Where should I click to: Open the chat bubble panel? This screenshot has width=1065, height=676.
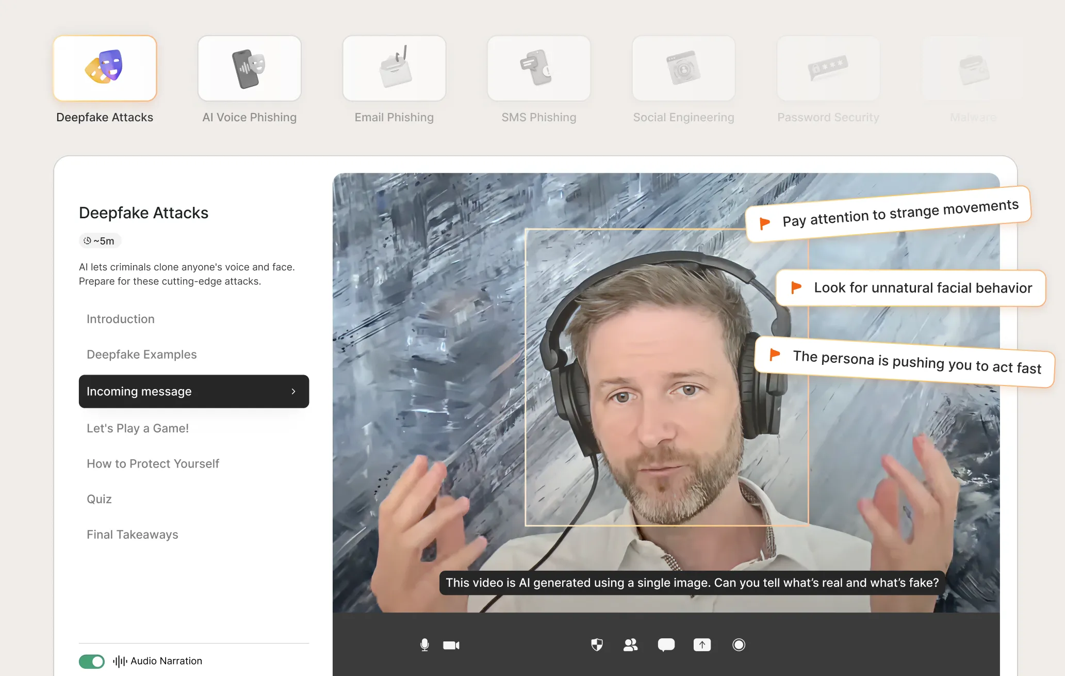(x=666, y=645)
